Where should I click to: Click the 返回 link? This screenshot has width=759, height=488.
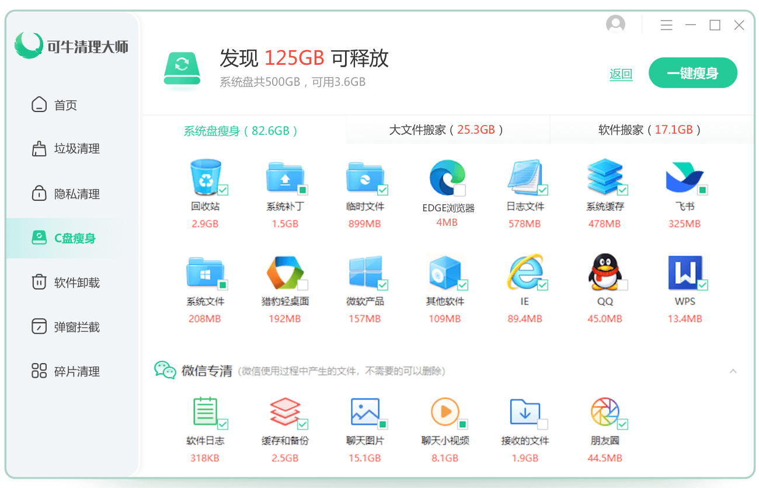[621, 74]
